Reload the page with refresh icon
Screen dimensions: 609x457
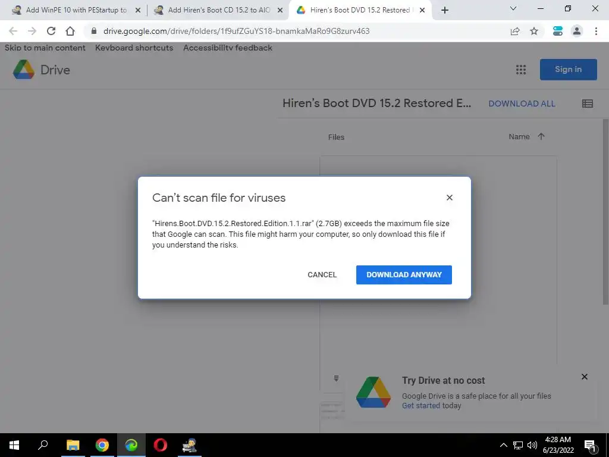coord(51,31)
